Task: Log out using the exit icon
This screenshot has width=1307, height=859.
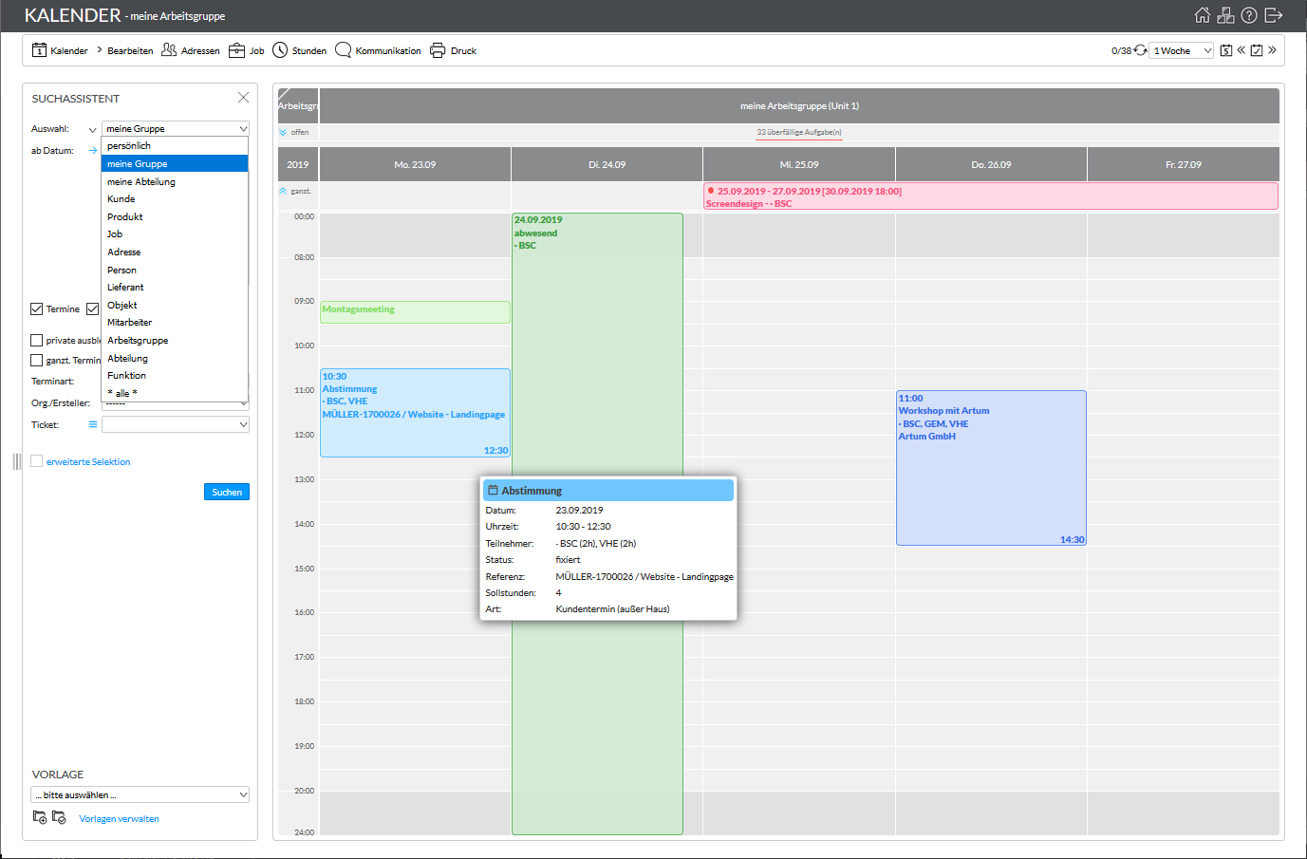Action: point(1274,15)
